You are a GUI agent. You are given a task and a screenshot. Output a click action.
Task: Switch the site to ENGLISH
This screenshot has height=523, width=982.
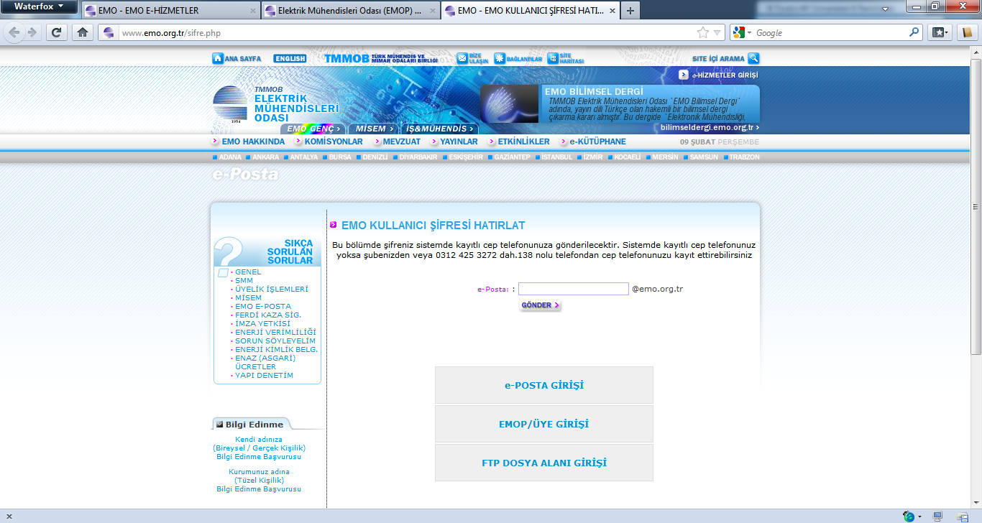290,58
